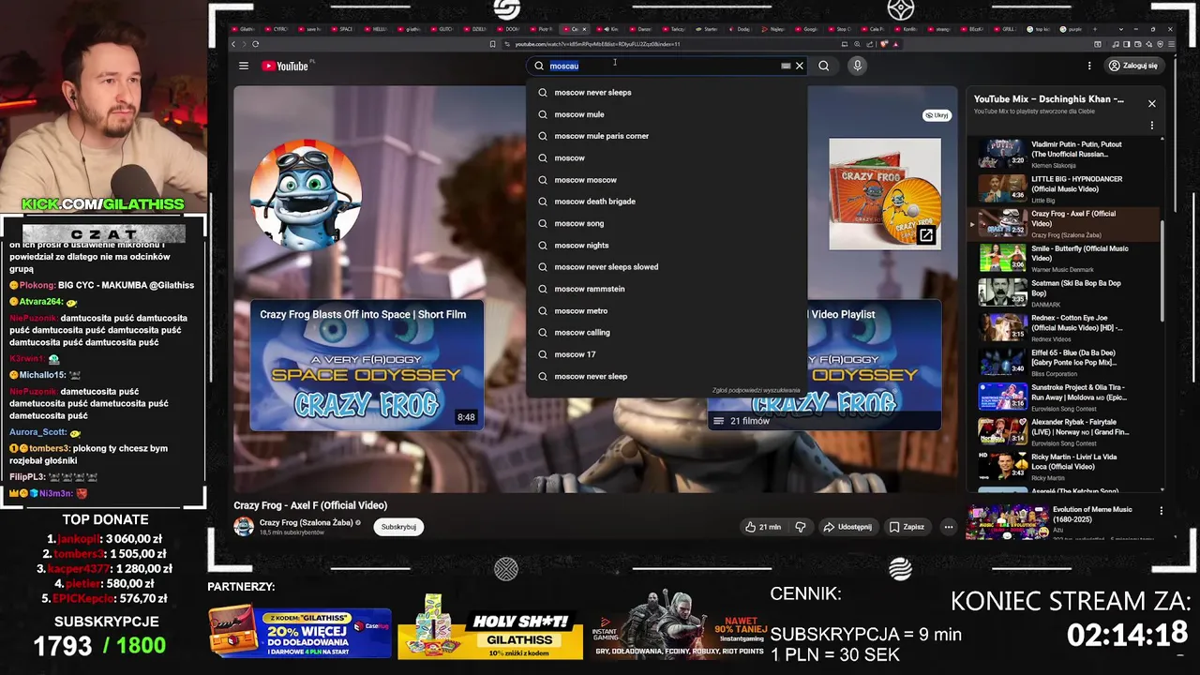The image size is (1200, 675).
Task: Select suggestion moscow never sleeps
Action: pyautogui.click(x=667, y=92)
